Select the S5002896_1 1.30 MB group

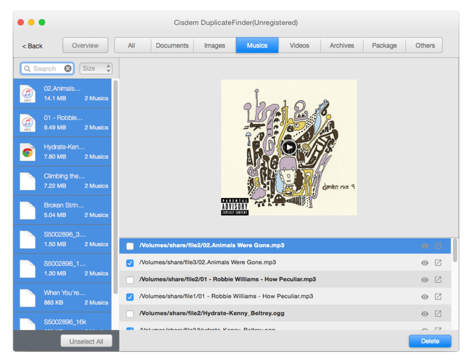(62, 268)
